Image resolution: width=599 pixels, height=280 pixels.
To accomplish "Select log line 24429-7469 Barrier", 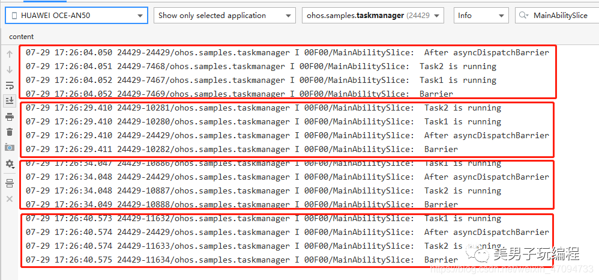I will click(239, 94).
